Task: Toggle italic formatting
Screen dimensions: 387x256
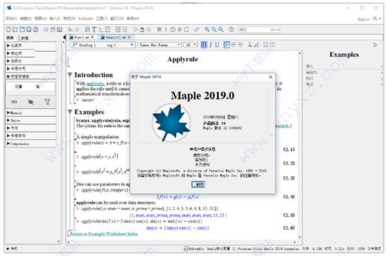Action: (x=211, y=45)
